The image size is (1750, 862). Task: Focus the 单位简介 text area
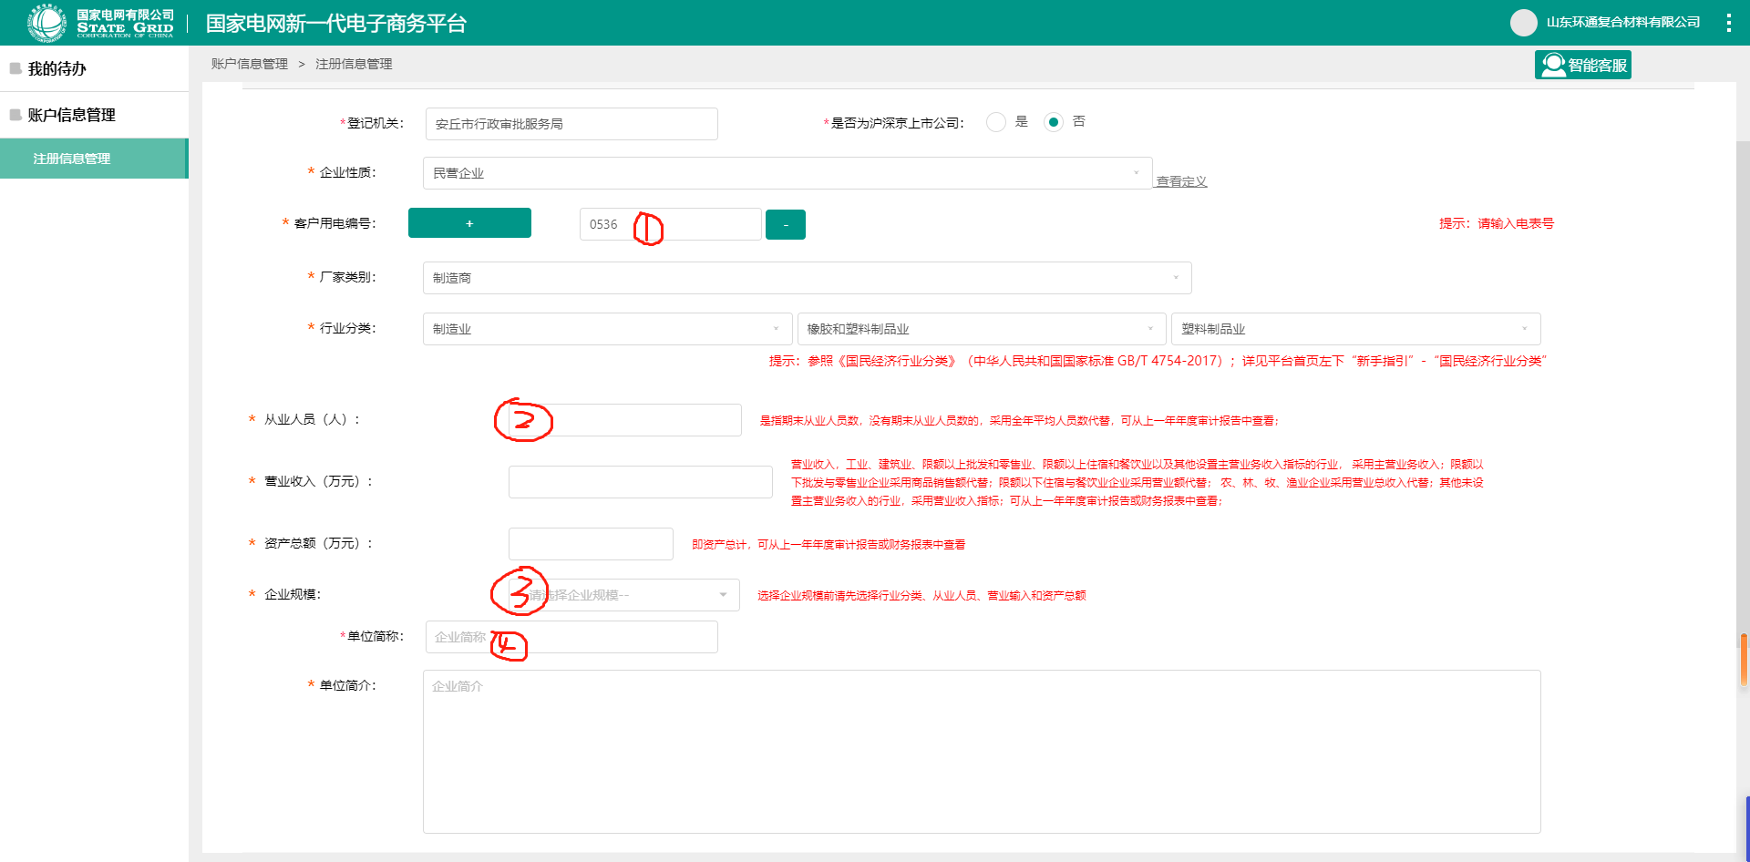[981, 752]
